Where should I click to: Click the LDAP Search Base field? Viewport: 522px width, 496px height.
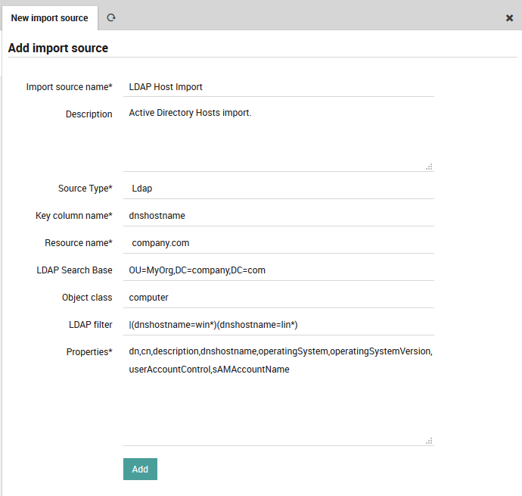pyautogui.click(x=278, y=270)
